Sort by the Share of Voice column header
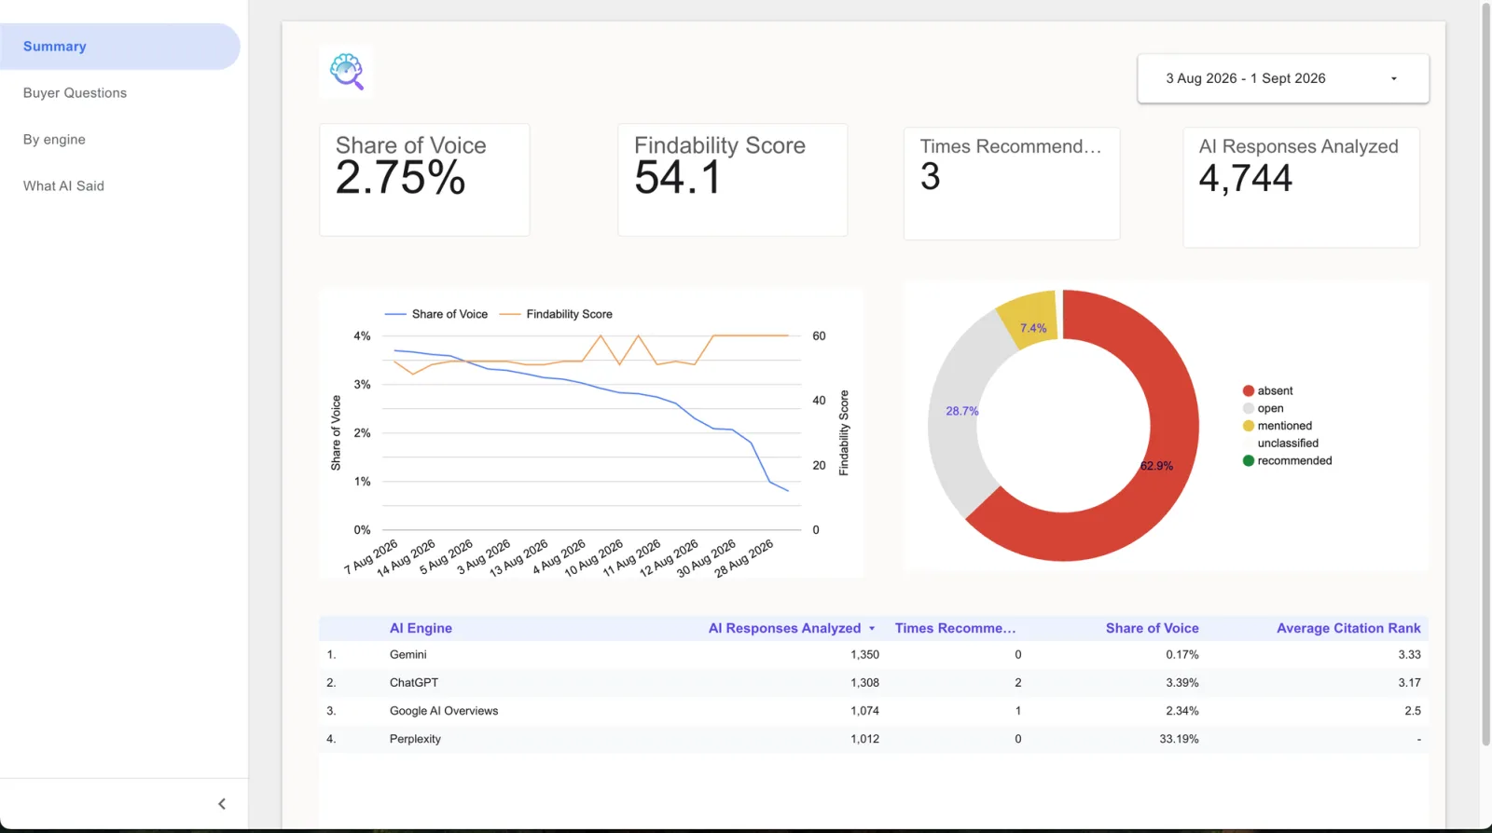Viewport: 1492px width, 833px height. click(1153, 628)
